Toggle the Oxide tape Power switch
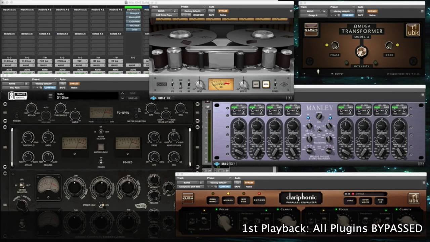Screen dimensions: 430x242 [275, 84]
